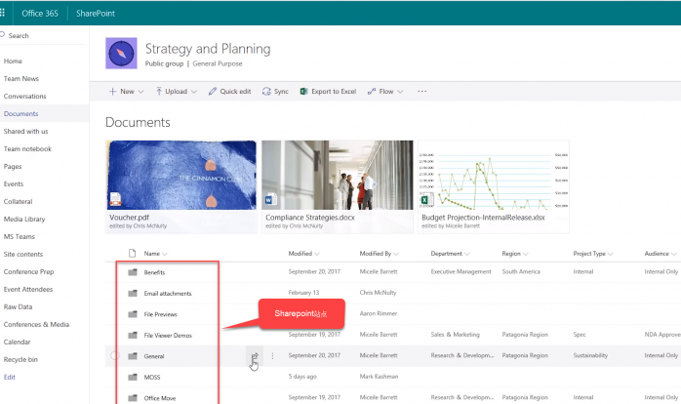The width and height of the screenshot is (681, 404).
Task: Open Pages in the left navigation
Action: coord(13,166)
